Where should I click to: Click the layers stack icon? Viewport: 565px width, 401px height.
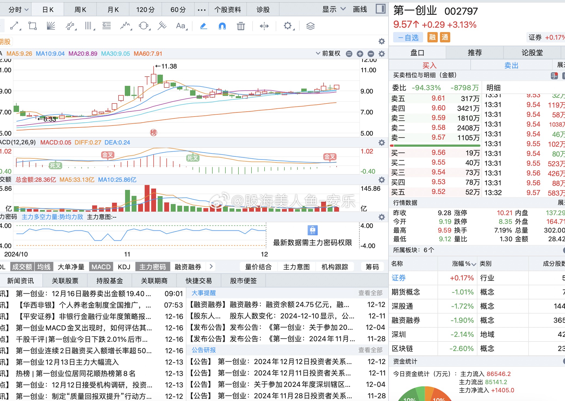(x=311, y=26)
